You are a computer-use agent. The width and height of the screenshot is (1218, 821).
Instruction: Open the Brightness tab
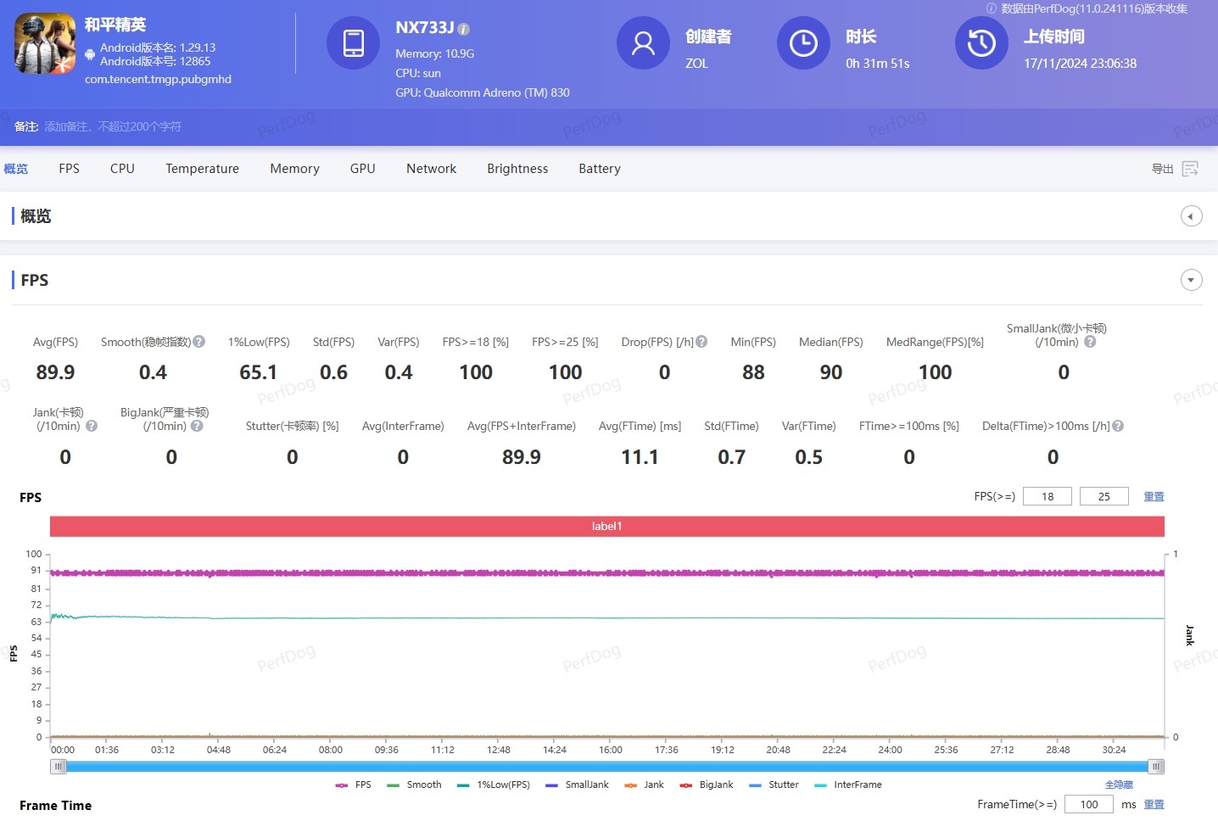pyautogui.click(x=517, y=169)
